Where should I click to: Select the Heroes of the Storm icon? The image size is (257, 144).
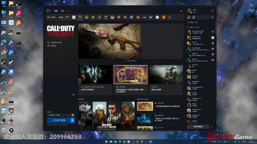[x=157, y=17]
